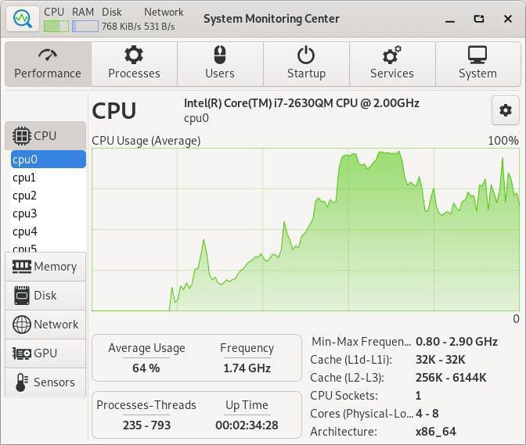Open the Services tab
Image resolution: width=526 pixels, height=445 pixels.
[392, 64]
